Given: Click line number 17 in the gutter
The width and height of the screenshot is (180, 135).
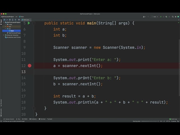Looking at the screenshot, I should (23, 96).
